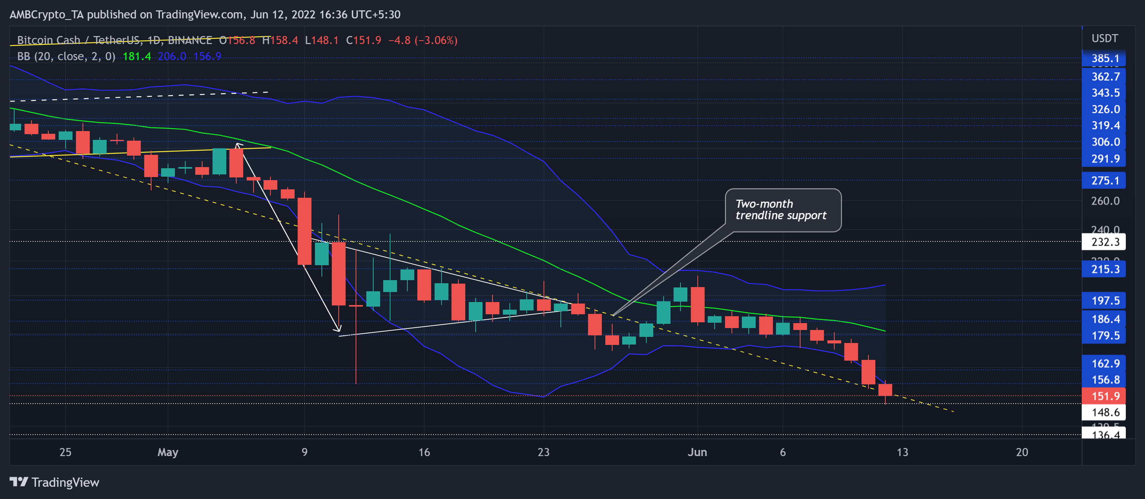Click the AMBCrypto_TA published header text

coord(205,15)
